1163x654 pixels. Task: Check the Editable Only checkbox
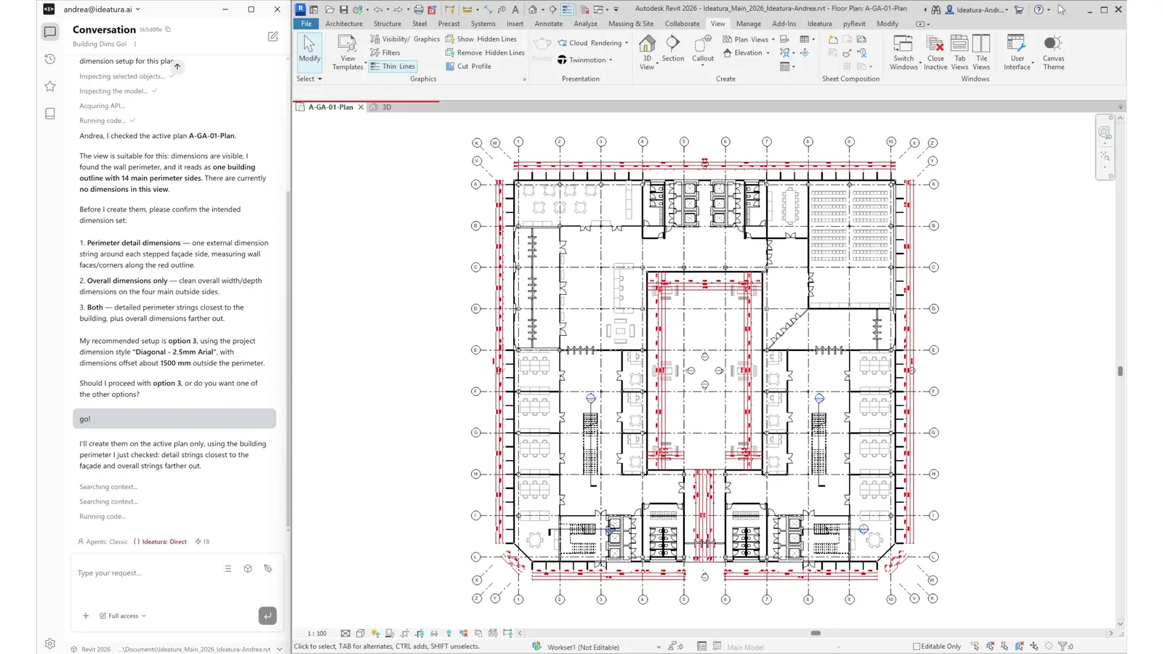[917, 646]
